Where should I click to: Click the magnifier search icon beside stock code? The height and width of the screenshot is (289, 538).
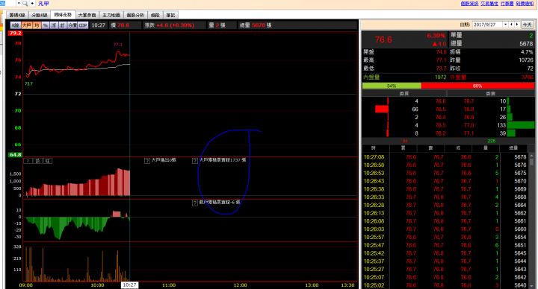pyautogui.click(x=25, y=4)
